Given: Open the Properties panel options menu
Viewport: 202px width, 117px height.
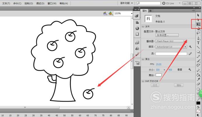Looking at the screenshot, I should point(193,11).
